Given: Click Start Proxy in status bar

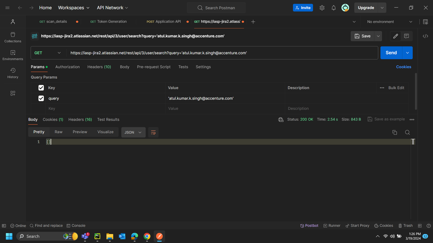Looking at the screenshot, I should coord(357,226).
